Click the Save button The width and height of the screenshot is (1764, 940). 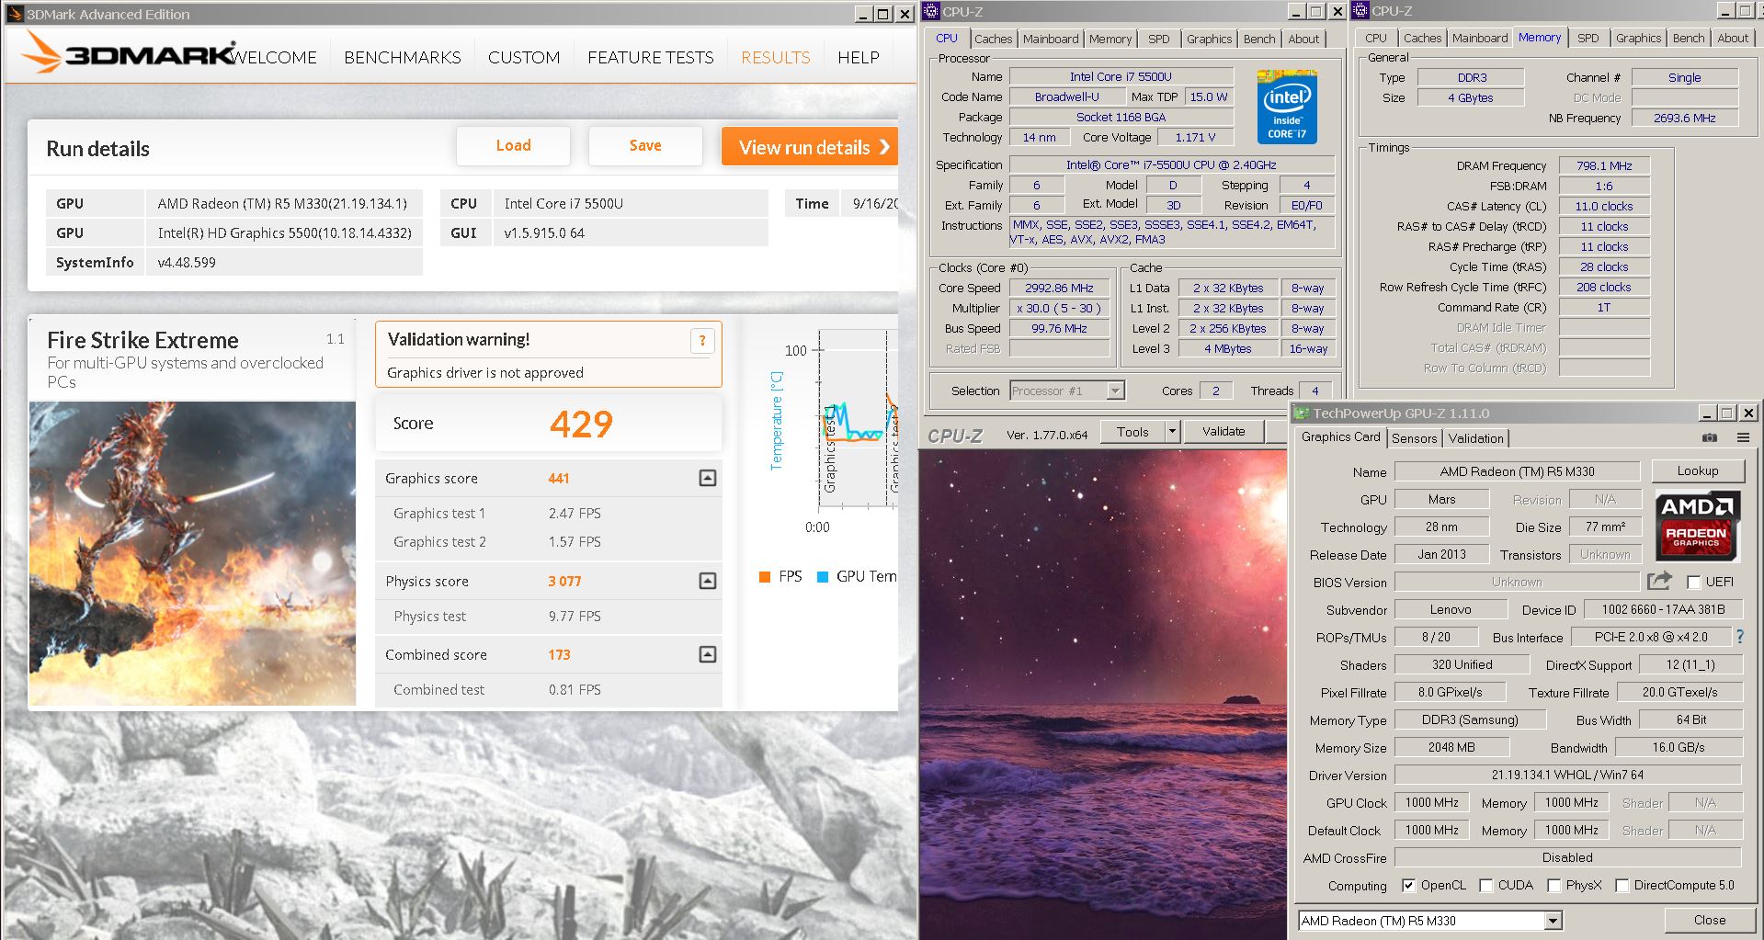pyautogui.click(x=645, y=146)
